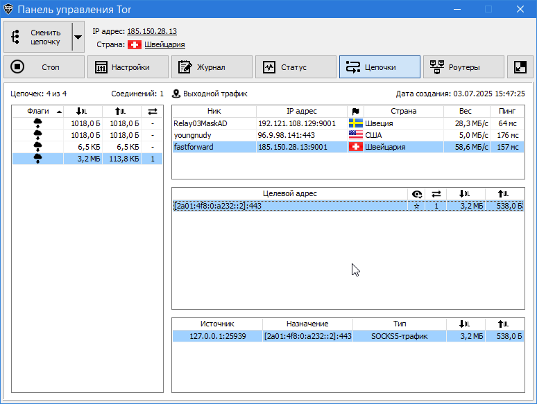Screen dimensions: 537x404
Task: Click the Выходной трафик label
Action: [x=215, y=94]
